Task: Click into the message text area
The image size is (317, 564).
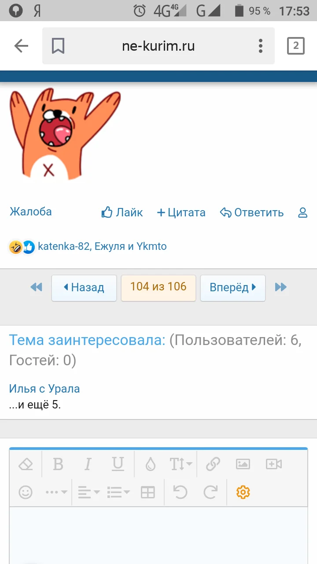Action: pos(158,535)
